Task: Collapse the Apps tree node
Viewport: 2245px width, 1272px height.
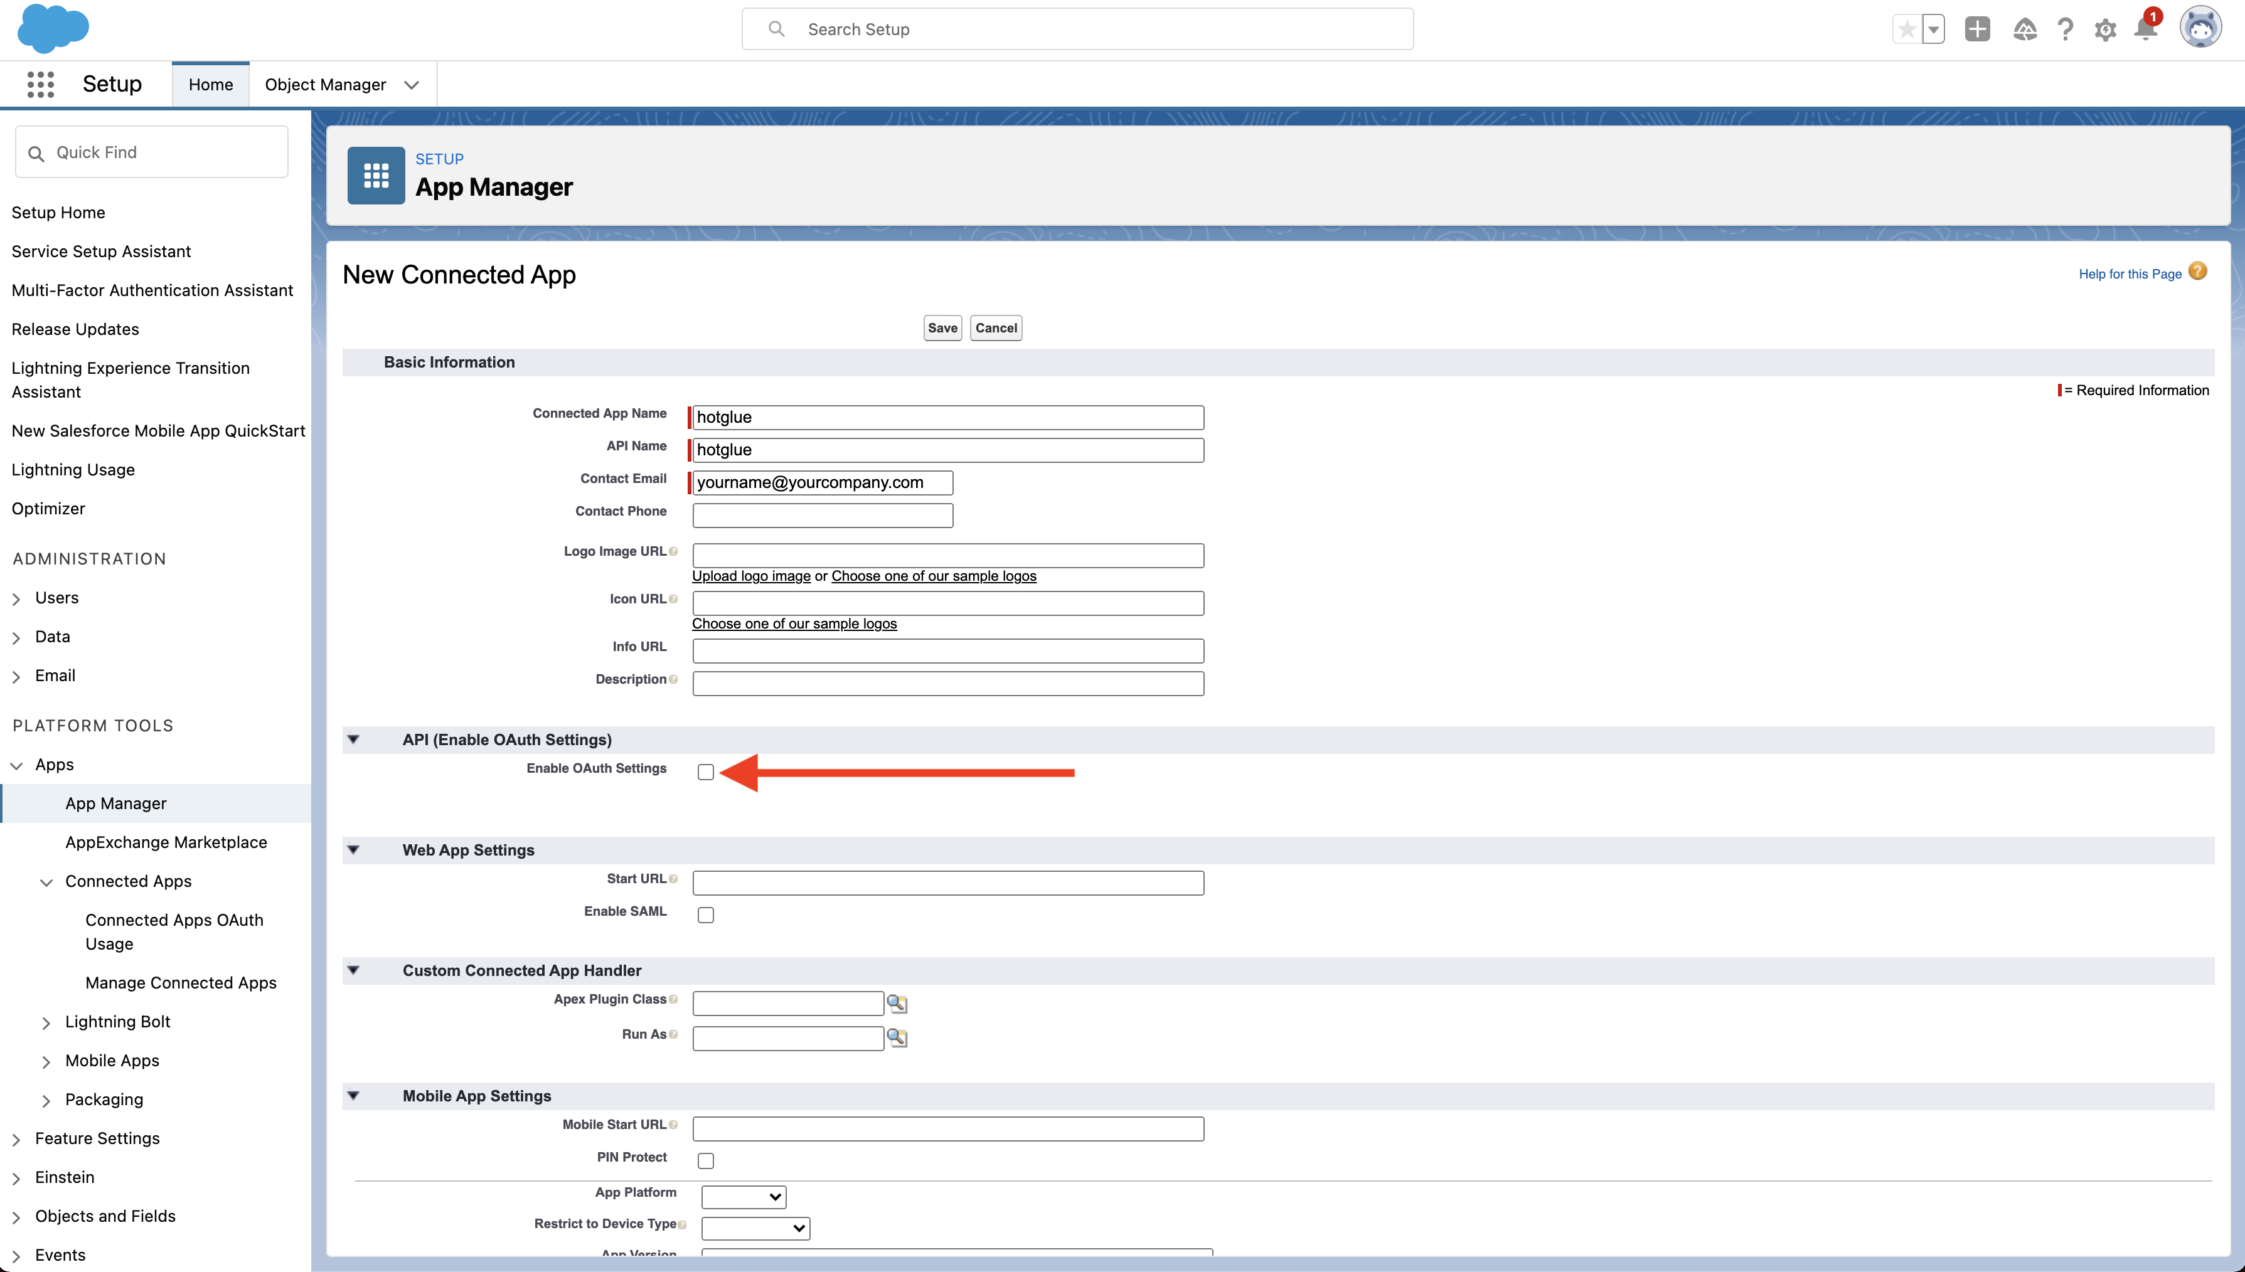Action: coord(16,765)
